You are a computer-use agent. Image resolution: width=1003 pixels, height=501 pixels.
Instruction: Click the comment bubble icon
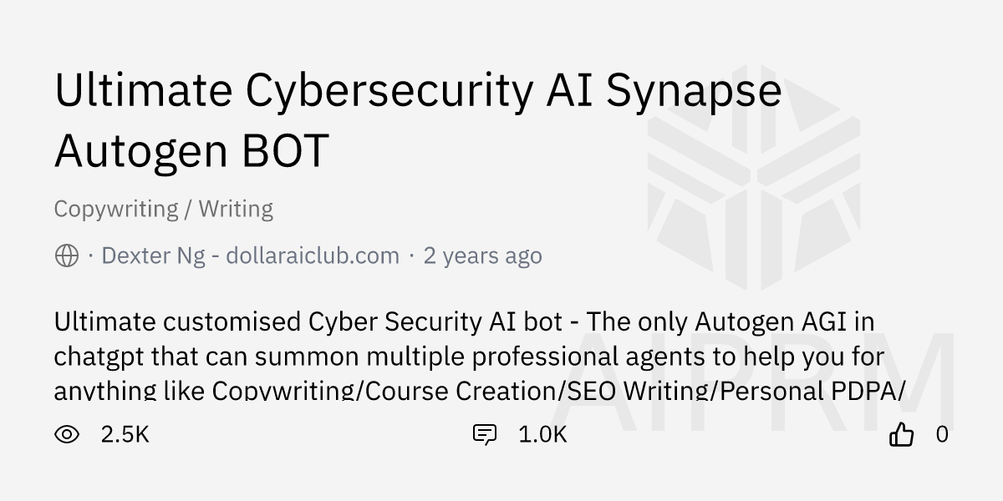(x=485, y=434)
